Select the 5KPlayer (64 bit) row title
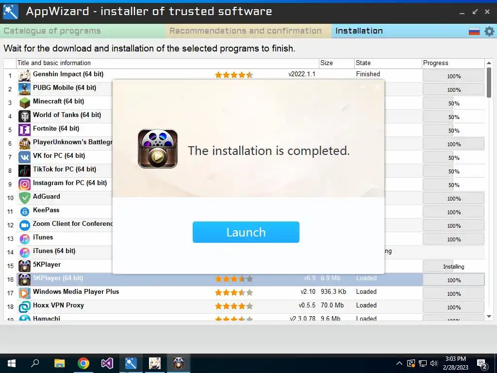The width and height of the screenshot is (497, 373). [x=58, y=278]
